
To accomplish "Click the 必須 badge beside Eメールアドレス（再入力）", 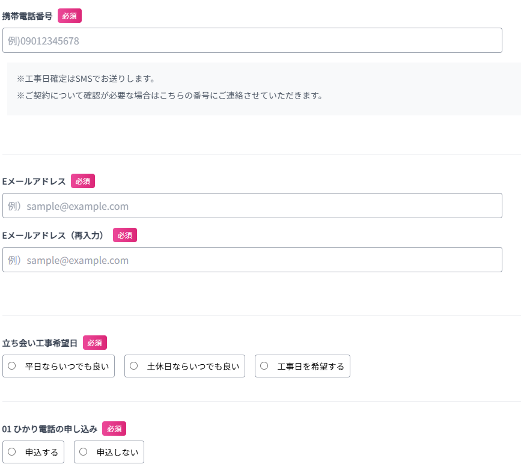I will coord(125,235).
